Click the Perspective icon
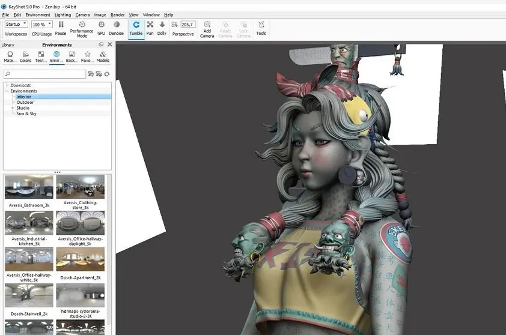Screen dimensions: 506x335 pos(175,25)
